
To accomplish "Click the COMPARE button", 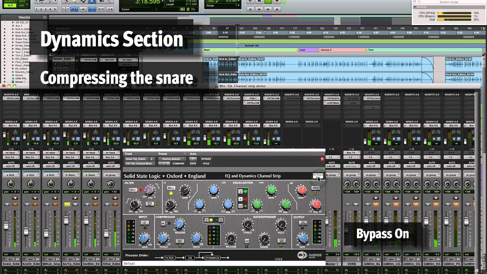I will point(178,164).
